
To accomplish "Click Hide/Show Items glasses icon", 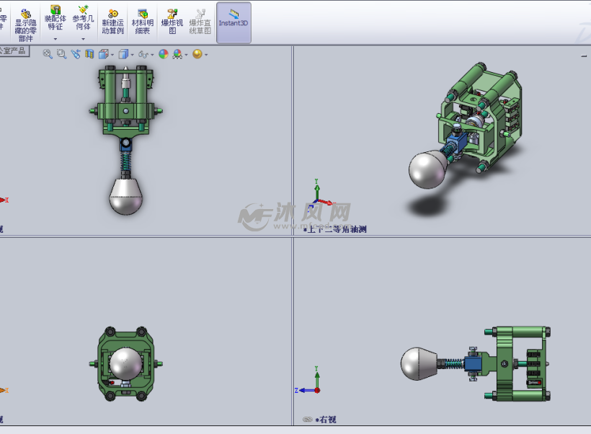I will click(x=143, y=54).
